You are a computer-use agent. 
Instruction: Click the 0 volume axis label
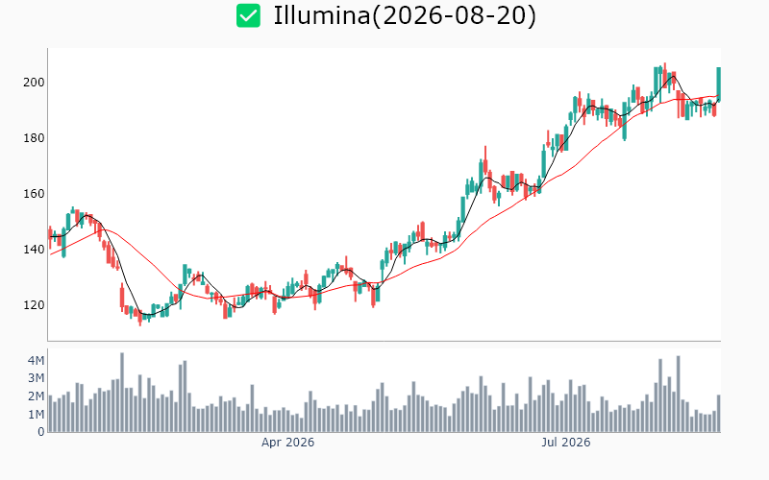pyautogui.click(x=41, y=432)
